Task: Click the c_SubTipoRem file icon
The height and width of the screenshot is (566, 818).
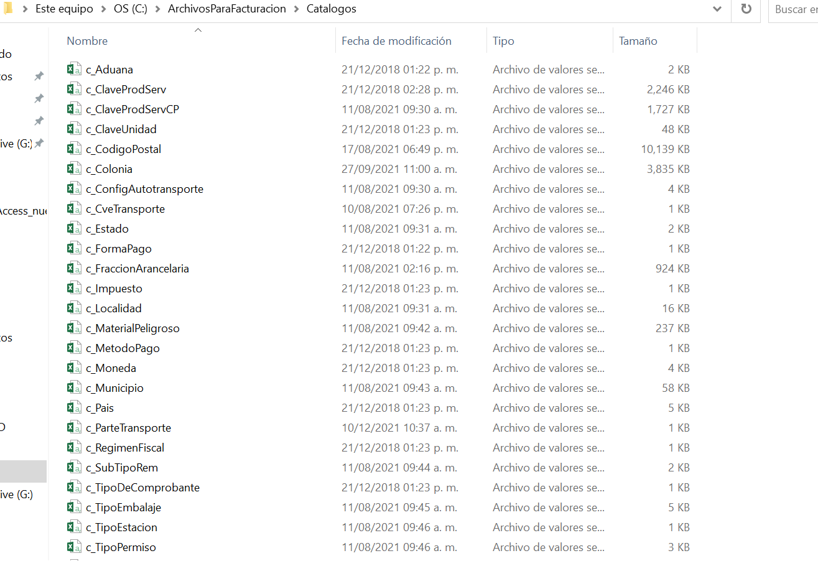Action: pyautogui.click(x=74, y=467)
